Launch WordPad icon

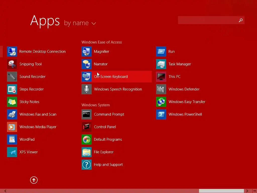tap(12, 139)
